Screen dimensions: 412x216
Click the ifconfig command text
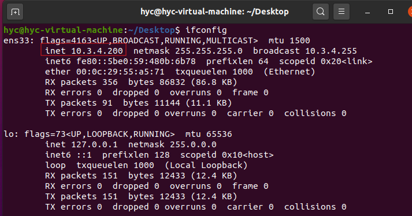click(206, 30)
